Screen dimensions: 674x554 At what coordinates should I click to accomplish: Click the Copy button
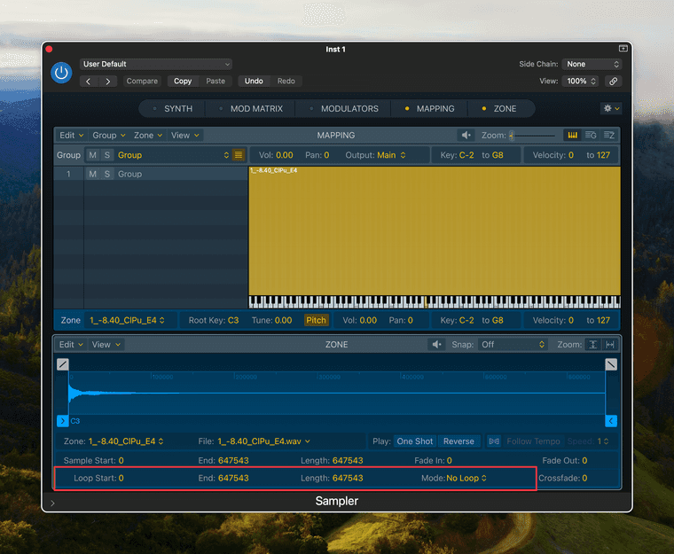pos(183,82)
